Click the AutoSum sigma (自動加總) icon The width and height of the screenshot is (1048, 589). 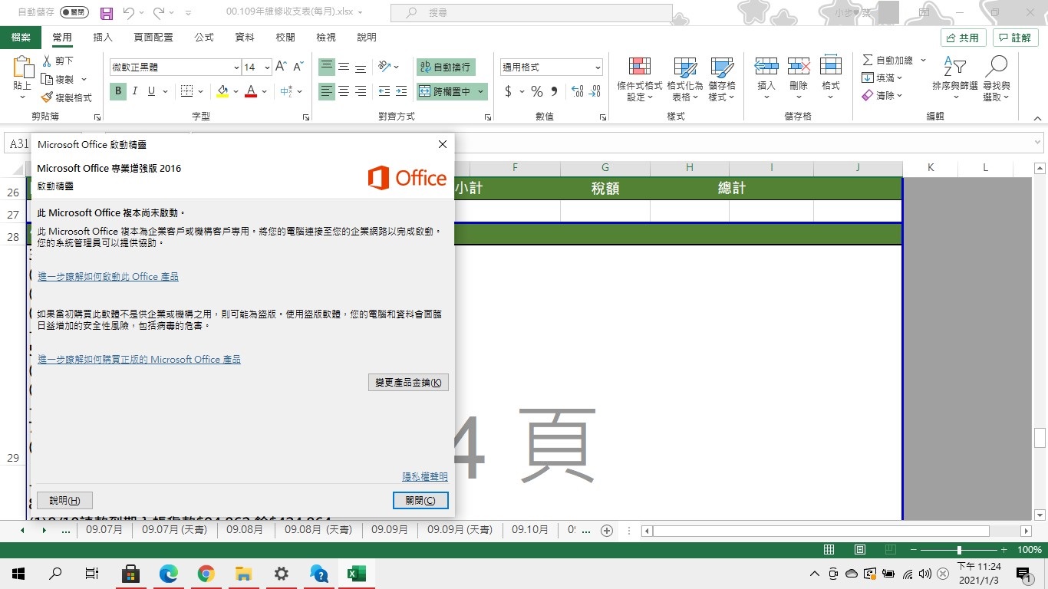[868, 60]
